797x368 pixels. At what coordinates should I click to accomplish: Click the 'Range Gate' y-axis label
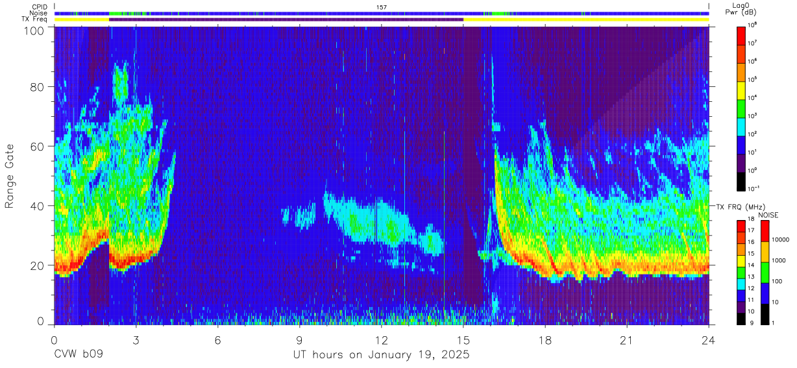tap(10, 176)
